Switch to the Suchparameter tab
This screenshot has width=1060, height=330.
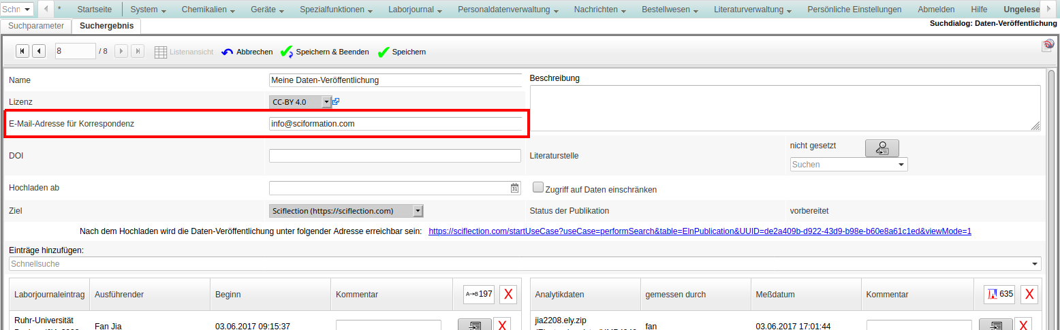(36, 27)
